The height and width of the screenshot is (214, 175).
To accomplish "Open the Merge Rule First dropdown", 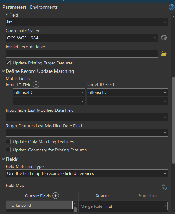I will tap(135, 206).
